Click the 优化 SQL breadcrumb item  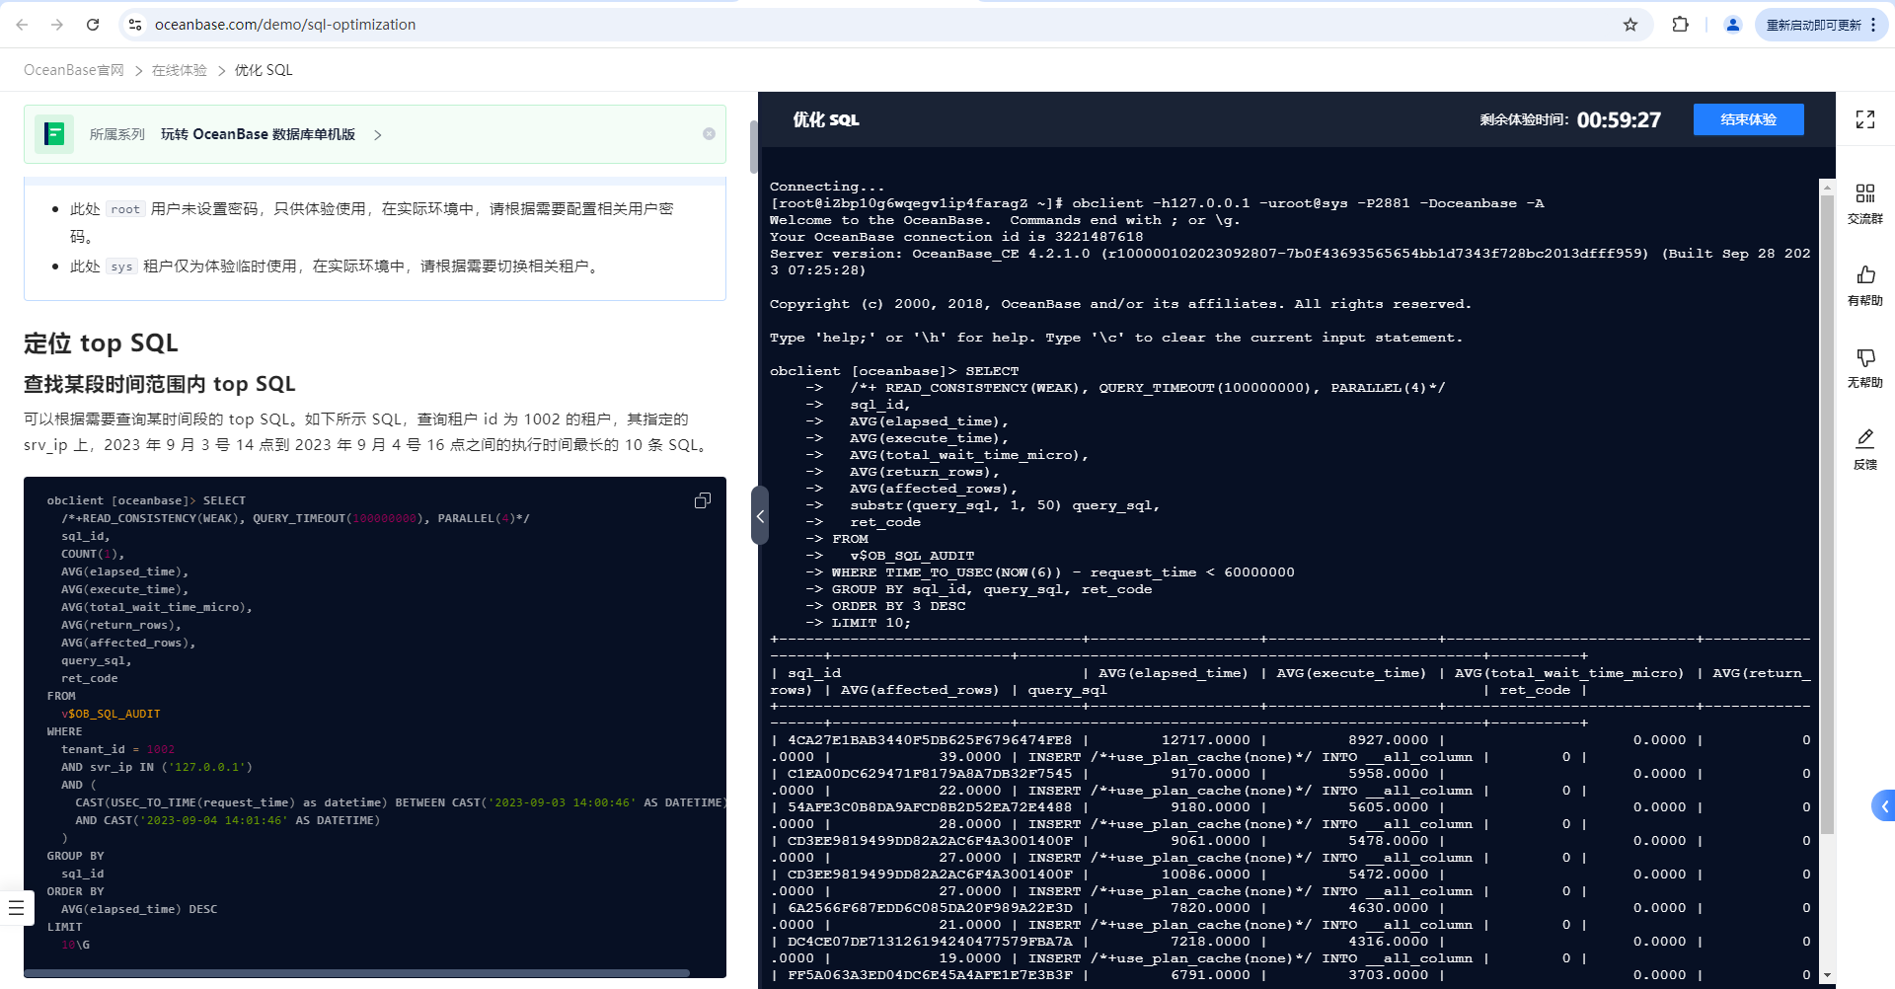point(264,70)
